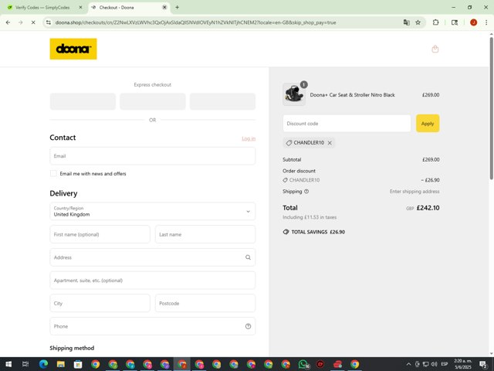Open the Chrome profile avatar
Screen dimensions: 494x371
473,22
